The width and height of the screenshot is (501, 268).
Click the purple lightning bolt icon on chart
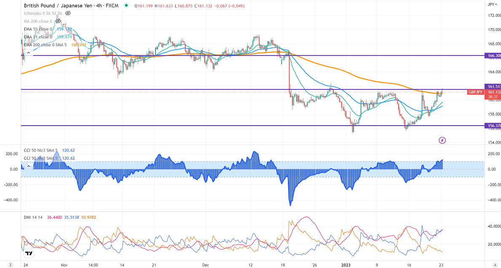[442, 140]
